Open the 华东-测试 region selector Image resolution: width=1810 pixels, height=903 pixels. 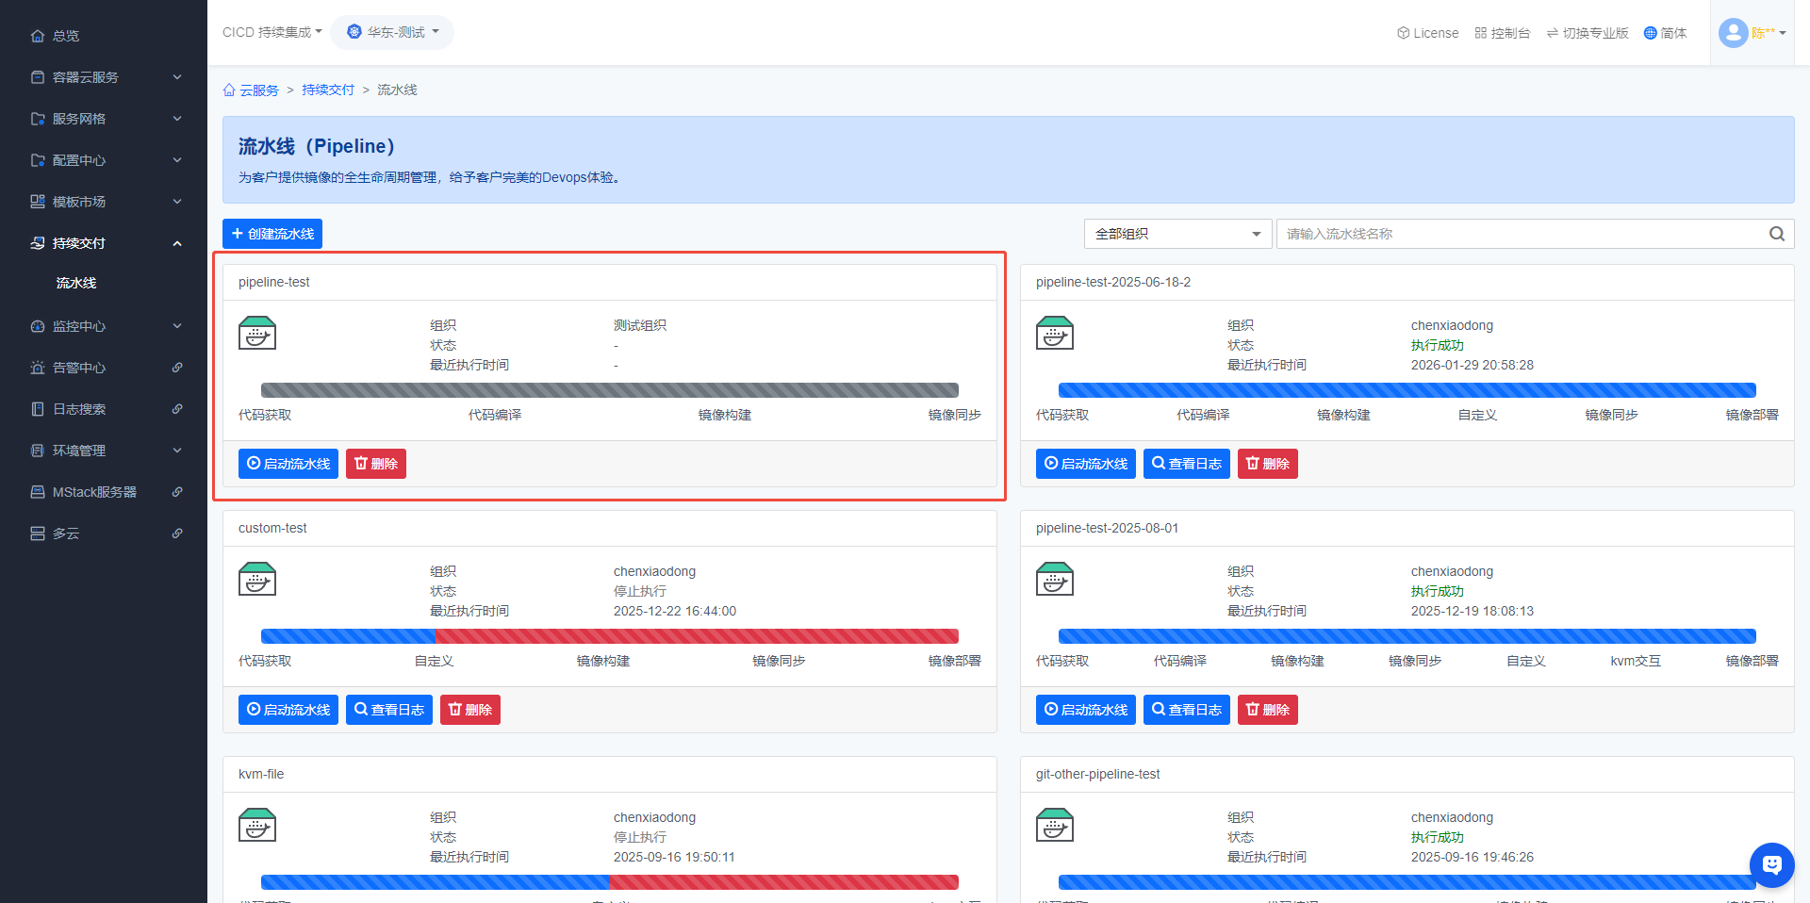[392, 32]
